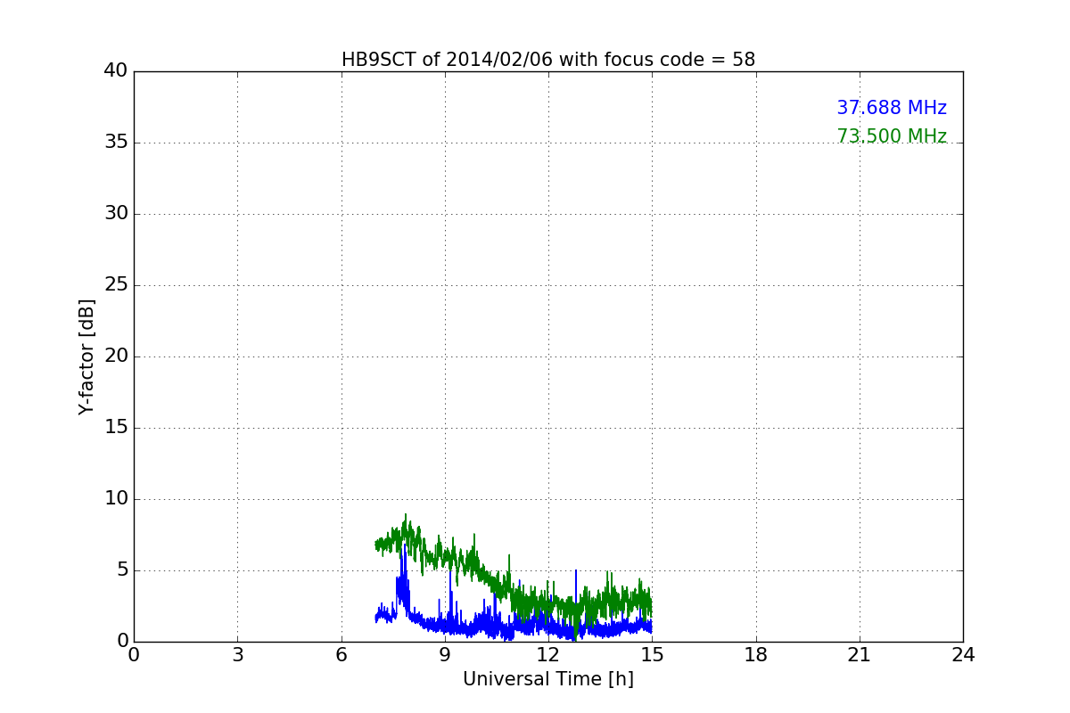Click the y-axis tick label '40'
Viewport: 1070px width, 713px height.
click(116, 71)
